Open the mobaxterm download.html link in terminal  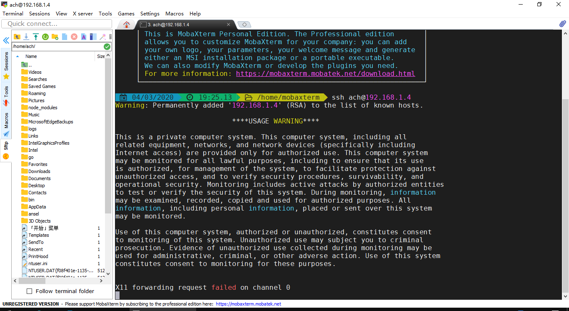[x=325, y=73]
